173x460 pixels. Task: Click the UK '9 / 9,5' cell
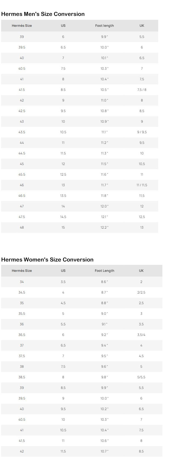[x=142, y=132]
